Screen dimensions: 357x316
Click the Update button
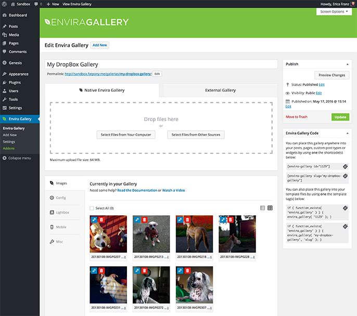(x=340, y=117)
